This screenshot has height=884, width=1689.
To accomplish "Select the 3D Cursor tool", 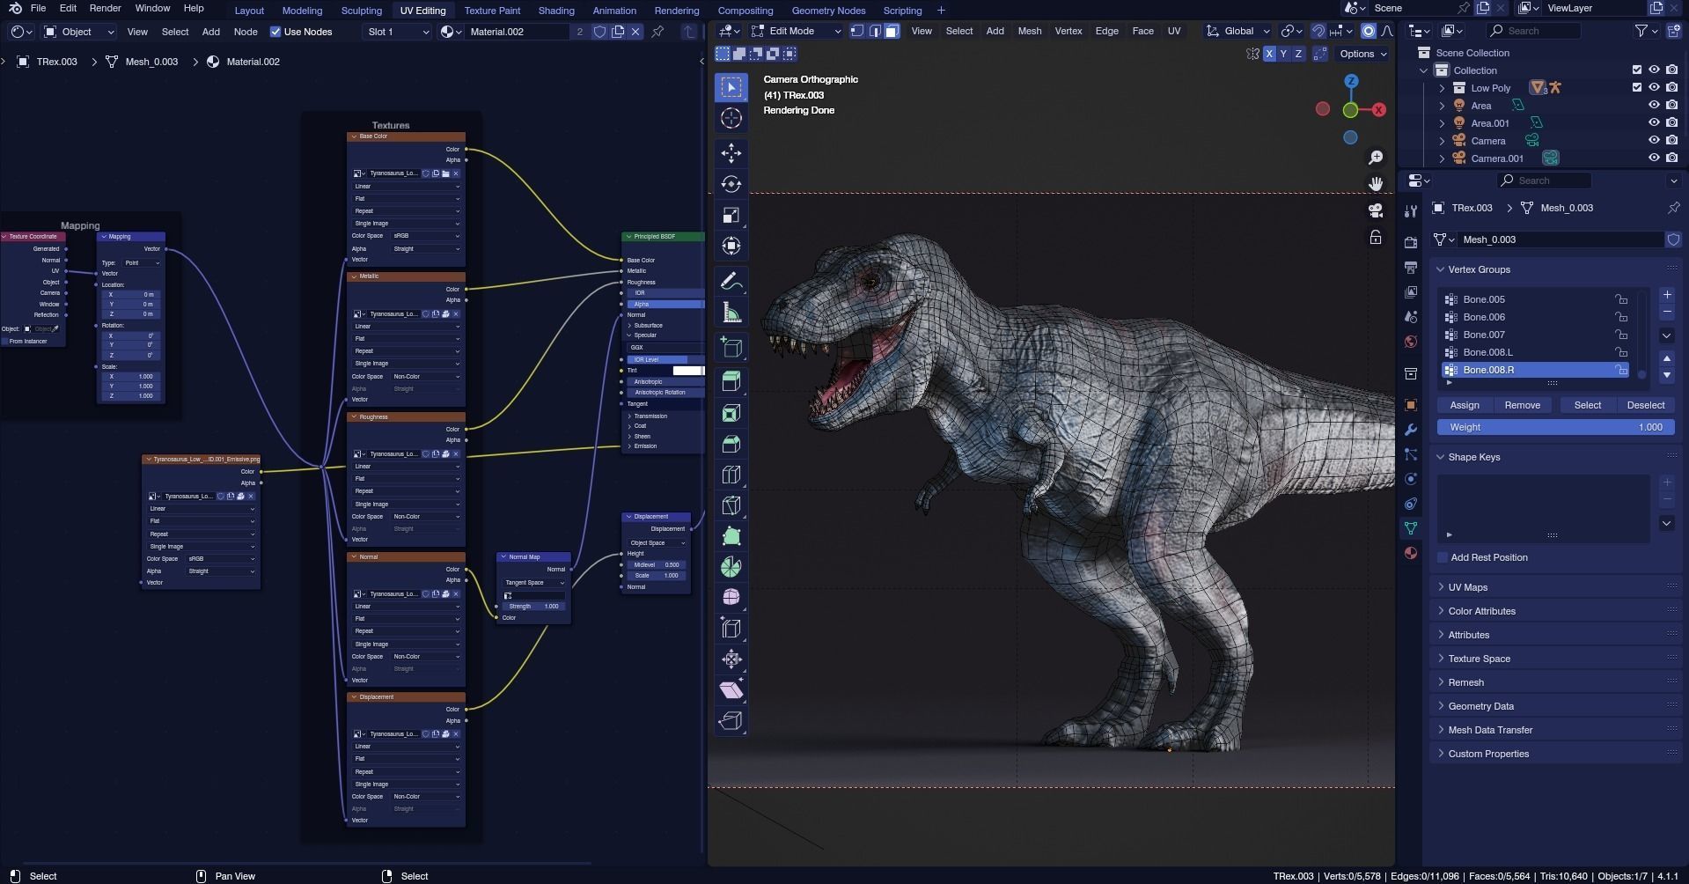I will (731, 118).
